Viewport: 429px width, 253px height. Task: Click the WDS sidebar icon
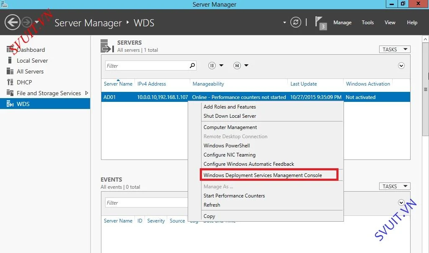click(x=10, y=104)
